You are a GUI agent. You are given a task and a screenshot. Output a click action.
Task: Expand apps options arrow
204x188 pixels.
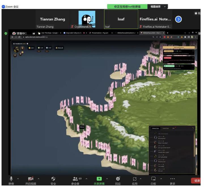[141, 179]
